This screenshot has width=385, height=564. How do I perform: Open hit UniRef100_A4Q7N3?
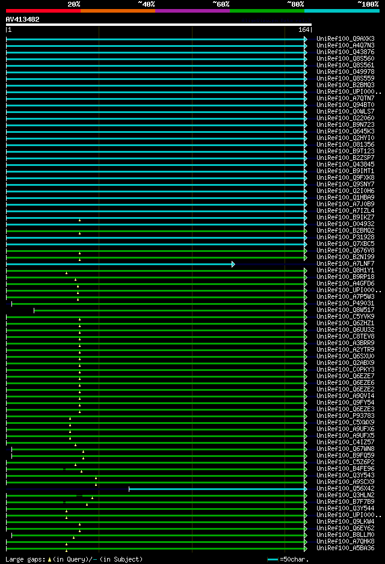pyautogui.click(x=345, y=45)
